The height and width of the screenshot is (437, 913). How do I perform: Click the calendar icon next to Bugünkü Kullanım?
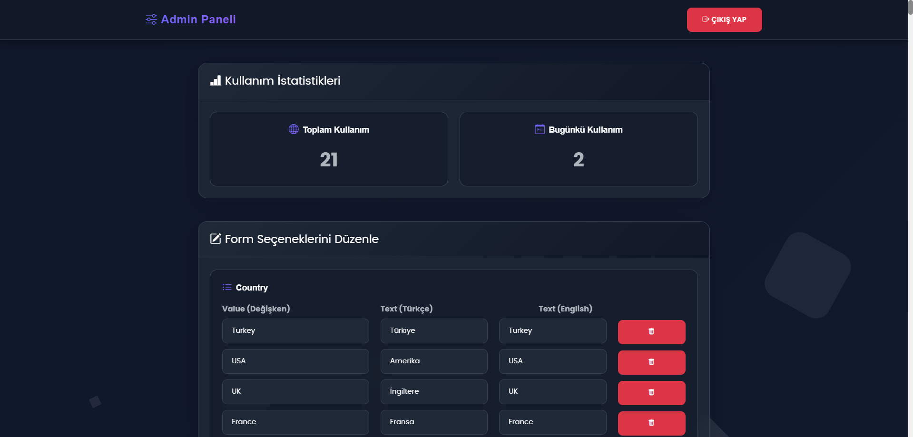click(x=540, y=129)
